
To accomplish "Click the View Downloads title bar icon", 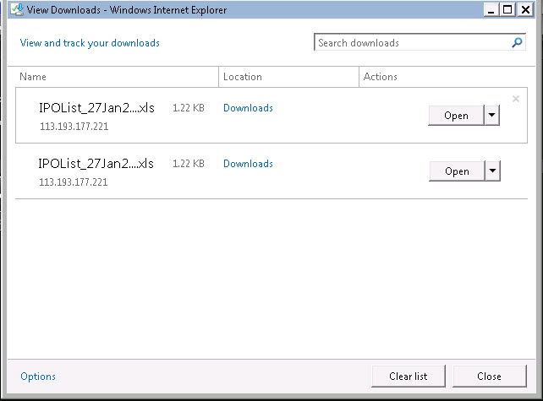I will [x=17, y=9].
